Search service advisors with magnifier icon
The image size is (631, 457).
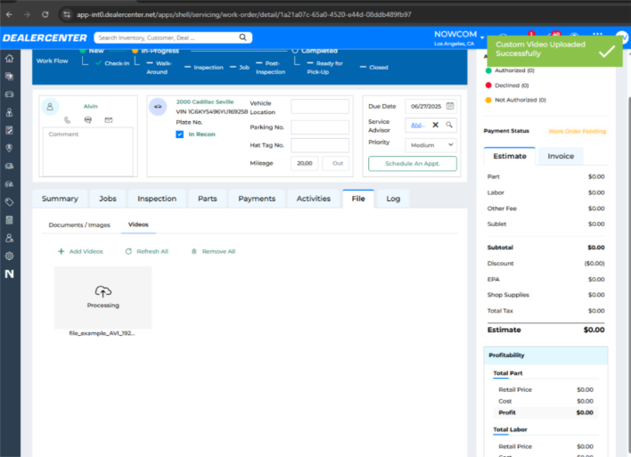[x=449, y=125]
